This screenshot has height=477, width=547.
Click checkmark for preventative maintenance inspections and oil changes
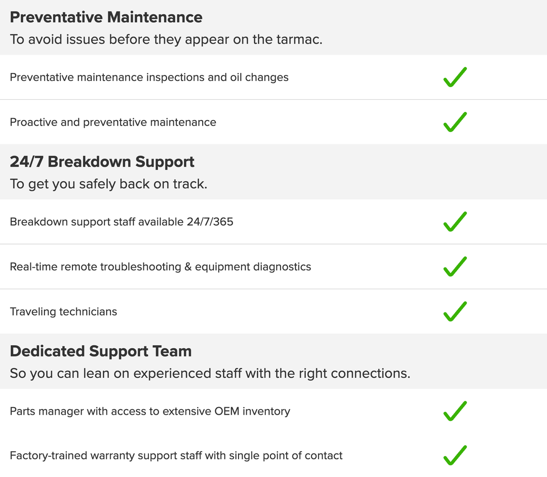pyautogui.click(x=455, y=77)
